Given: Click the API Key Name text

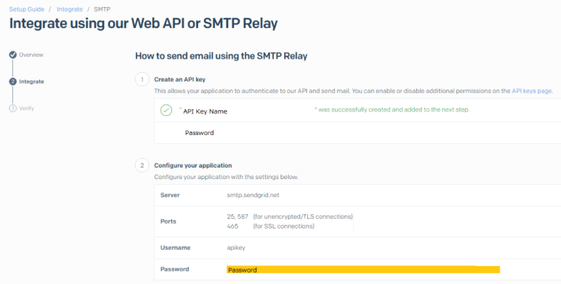Looking at the screenshot, I should point(205,112).
